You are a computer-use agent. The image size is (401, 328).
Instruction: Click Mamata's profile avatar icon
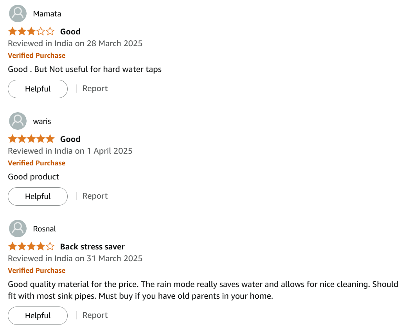click(18, 14)
